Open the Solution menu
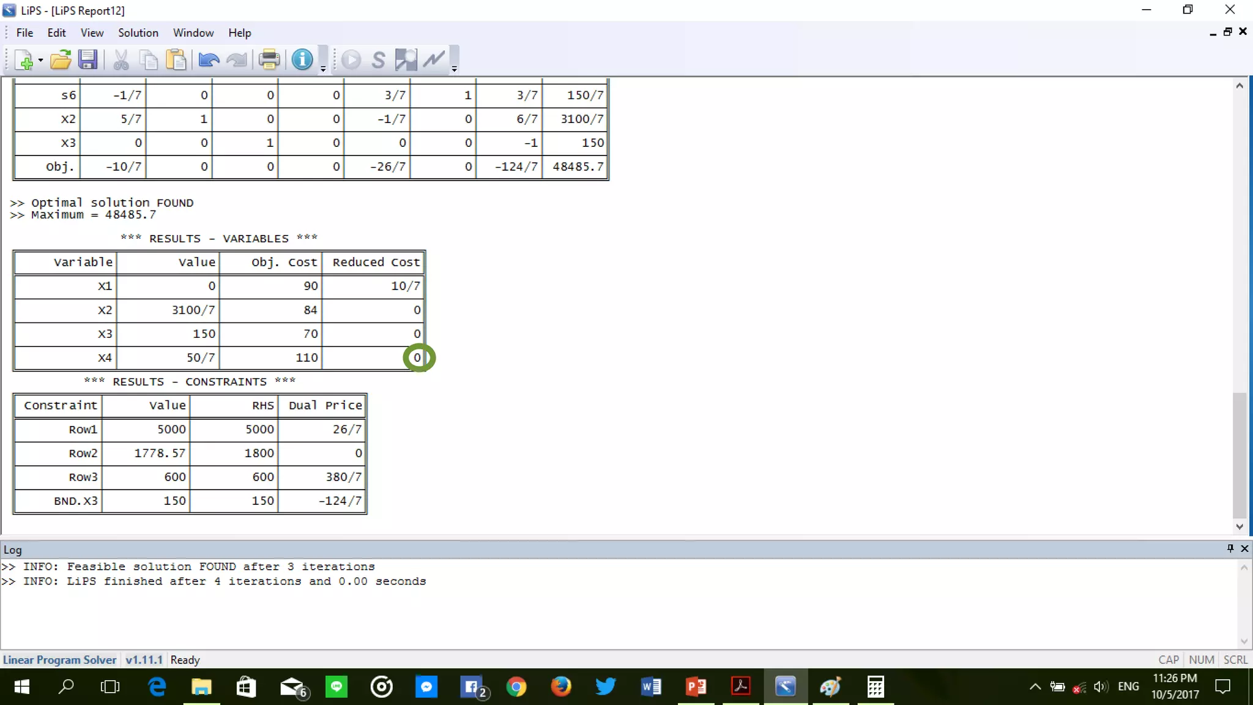This screenshot has height=705, width=1253. pyautogui.click(x=138, y=33)
